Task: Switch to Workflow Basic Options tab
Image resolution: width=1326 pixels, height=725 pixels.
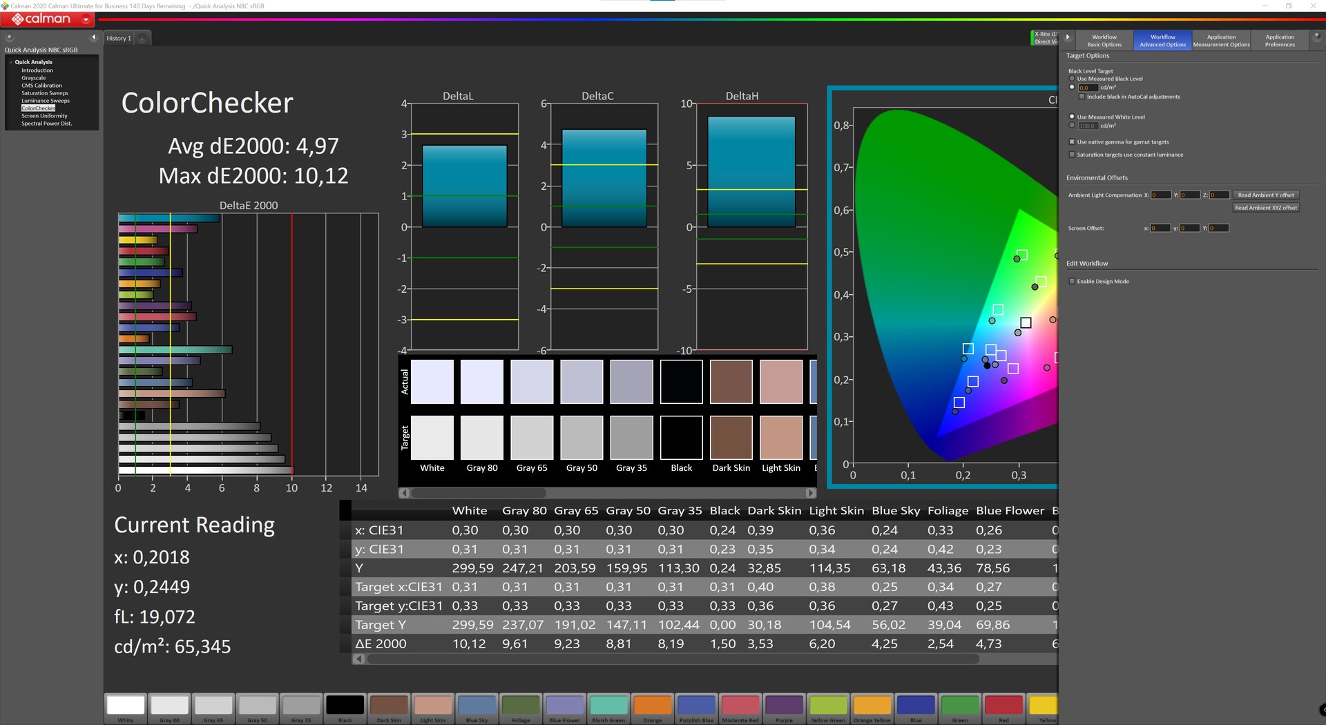Action: [1104, 41]
